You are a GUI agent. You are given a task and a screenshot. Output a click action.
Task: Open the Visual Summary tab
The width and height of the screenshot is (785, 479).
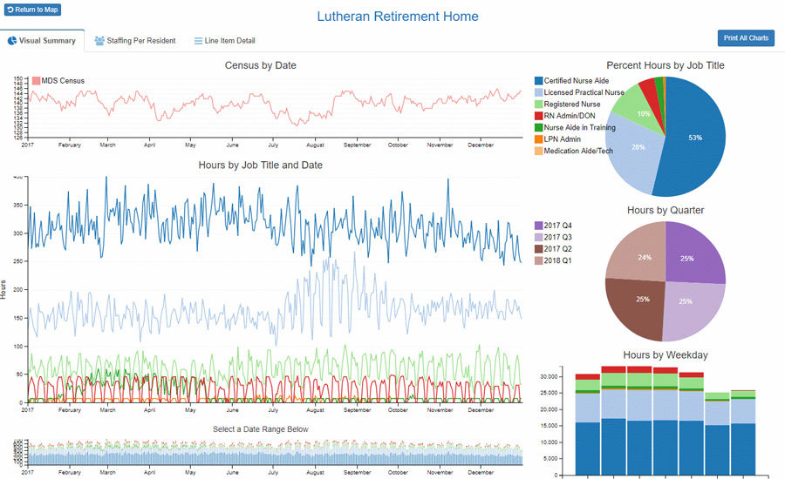42,41
